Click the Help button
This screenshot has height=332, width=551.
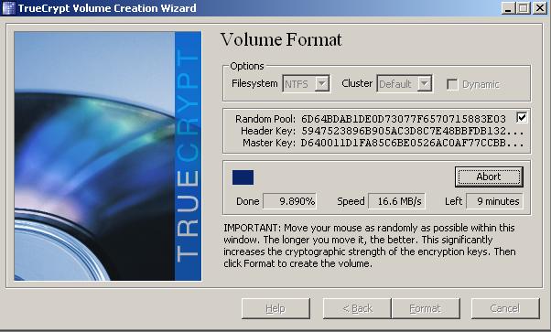(275, 308)
